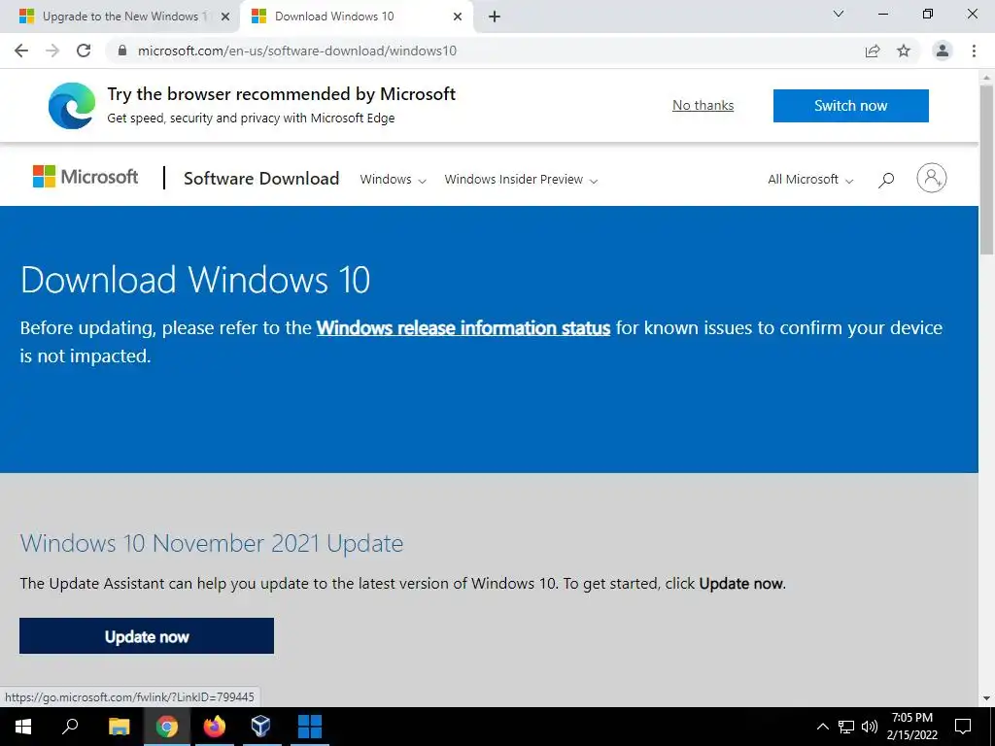Open site search magnifier icon
This screenshot has width=995, height=746.
pos(886,180)
